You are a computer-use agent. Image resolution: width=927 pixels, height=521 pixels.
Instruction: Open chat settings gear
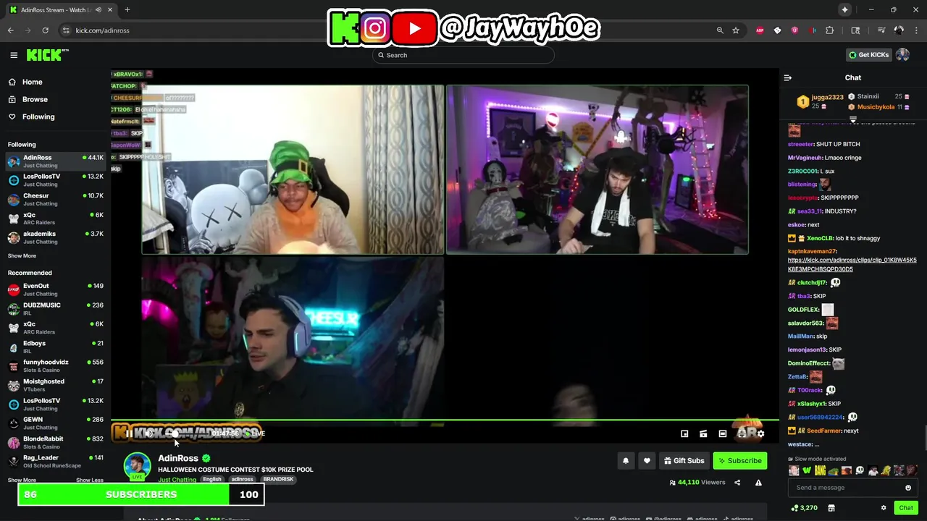click(884, 508)
